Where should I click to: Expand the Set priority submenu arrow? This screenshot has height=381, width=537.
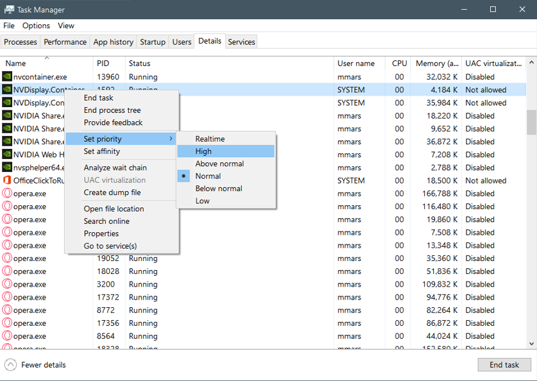[x=171, y=139]
